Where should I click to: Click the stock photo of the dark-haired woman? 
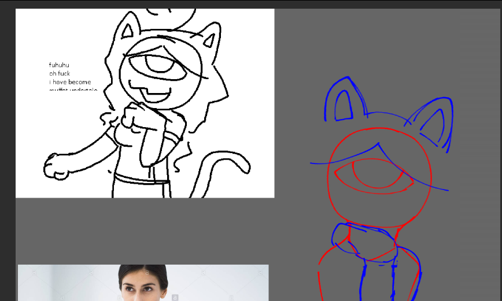(x=143, y=283)
